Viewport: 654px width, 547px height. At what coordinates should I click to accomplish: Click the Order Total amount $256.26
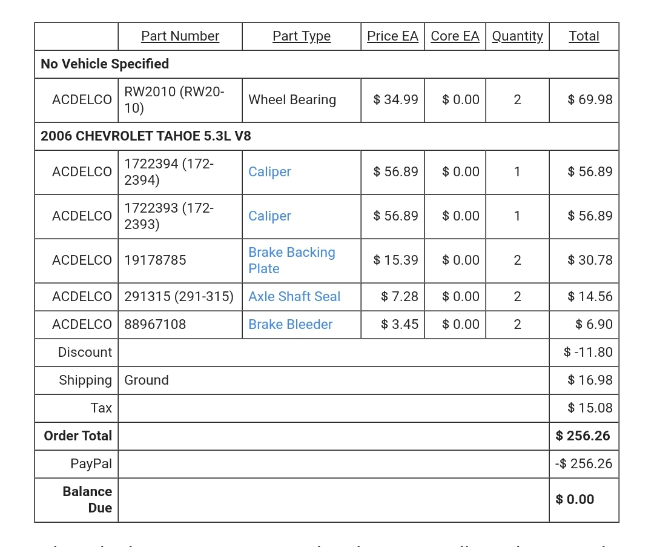coord(583,436)
